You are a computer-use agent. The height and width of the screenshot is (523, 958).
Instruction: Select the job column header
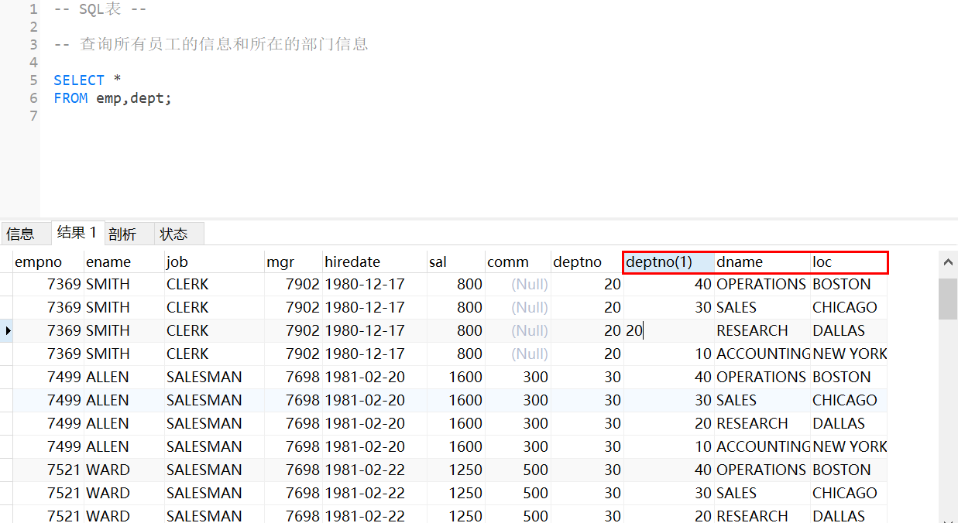(177, 262)
